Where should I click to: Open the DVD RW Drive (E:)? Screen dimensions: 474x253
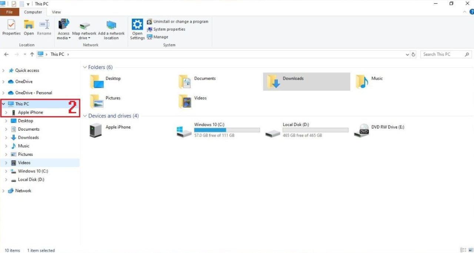tap(361, 131)
